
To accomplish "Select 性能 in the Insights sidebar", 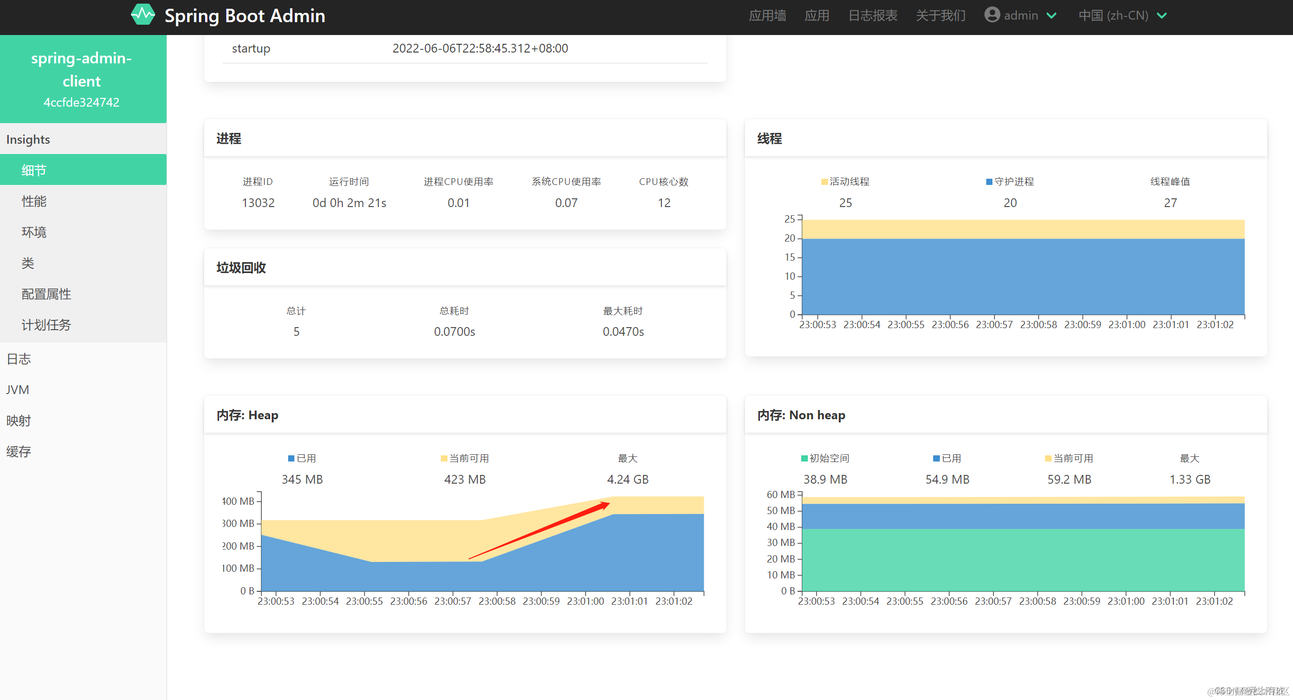I will coord(34,201).
